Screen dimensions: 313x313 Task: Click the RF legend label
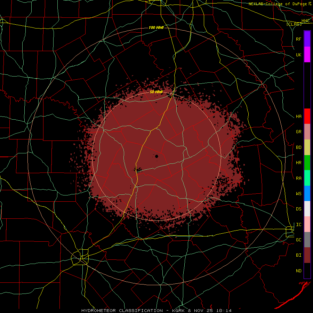(x=298, y=39)
